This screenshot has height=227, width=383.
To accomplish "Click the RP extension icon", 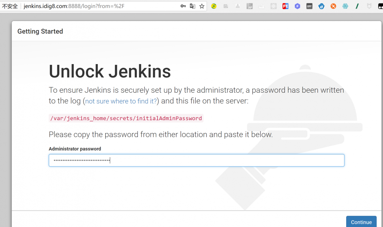I will tap(249, 6).
